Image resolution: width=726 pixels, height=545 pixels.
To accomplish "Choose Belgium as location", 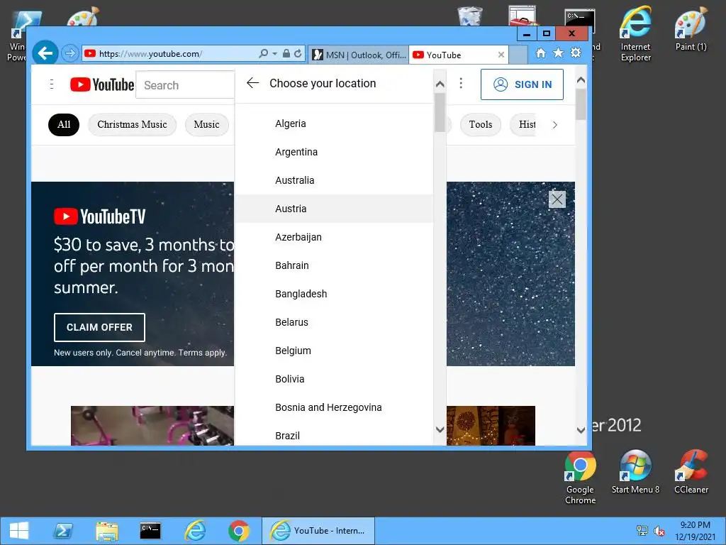I will pyautogui.click(x=334, y=351).
